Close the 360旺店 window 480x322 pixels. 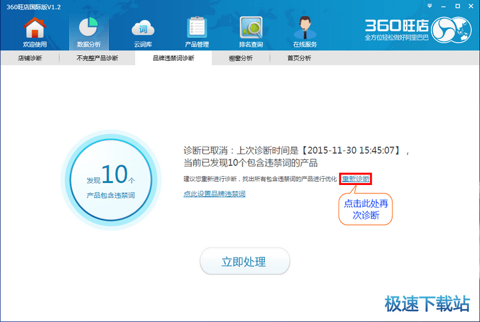(471, 6)
